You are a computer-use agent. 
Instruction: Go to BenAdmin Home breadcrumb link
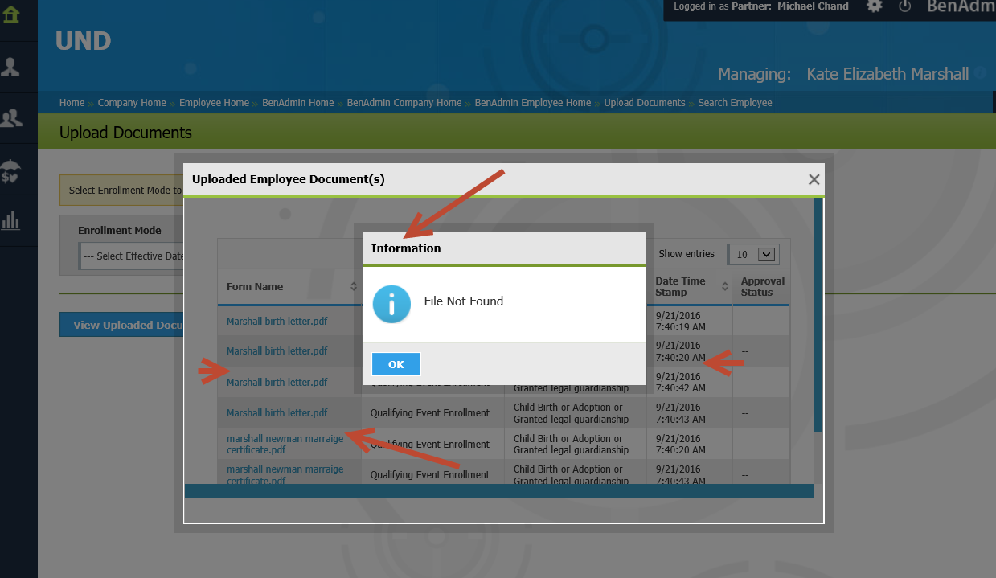tap(297, 103)
